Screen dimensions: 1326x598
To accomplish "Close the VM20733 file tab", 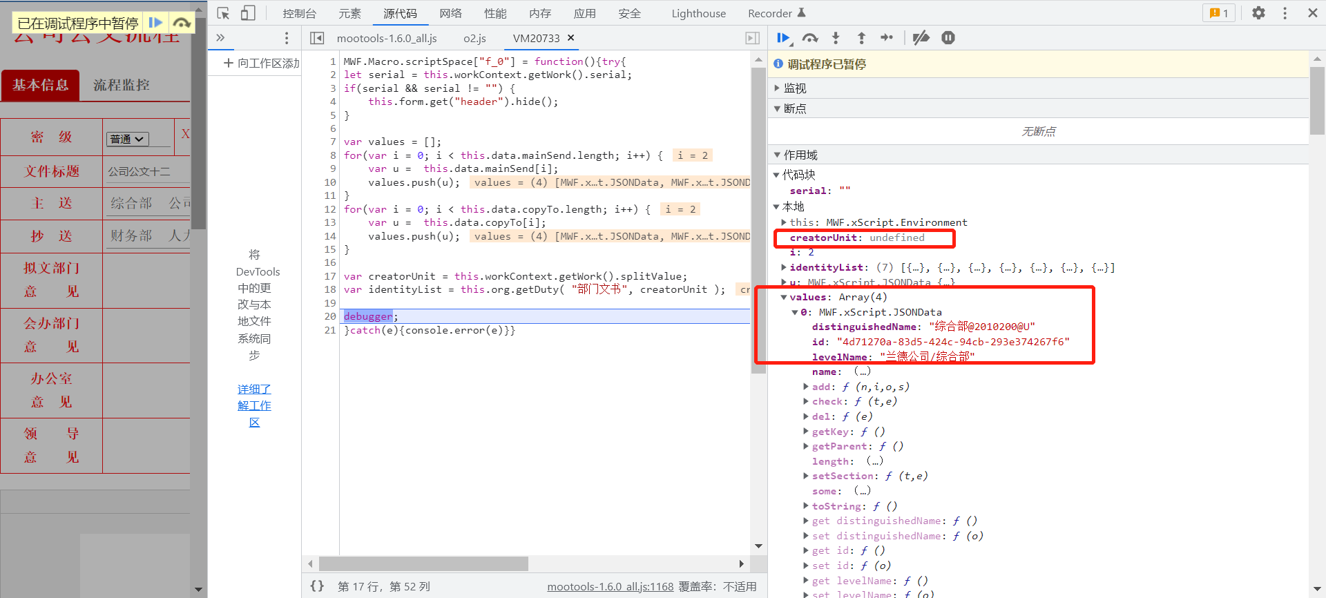I will pyautogui.click(x=570, y=38).
